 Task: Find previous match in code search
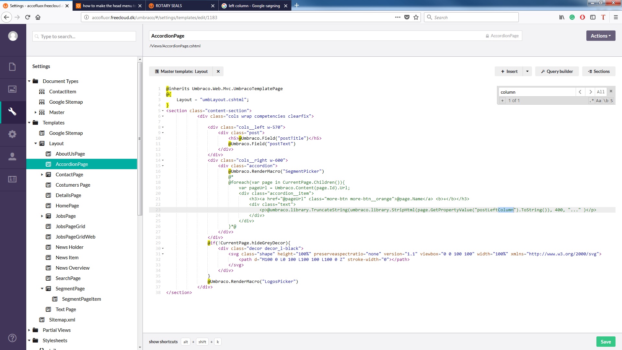tap(580, 92)
